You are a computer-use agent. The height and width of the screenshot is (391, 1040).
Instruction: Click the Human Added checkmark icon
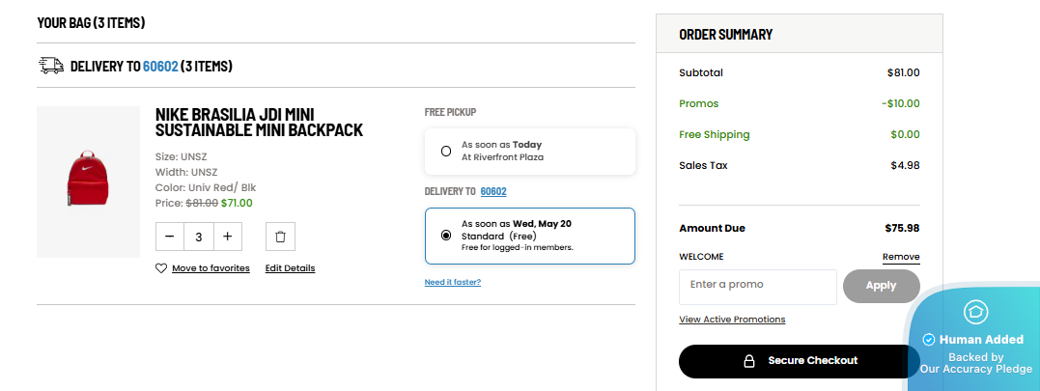point(929,339)
